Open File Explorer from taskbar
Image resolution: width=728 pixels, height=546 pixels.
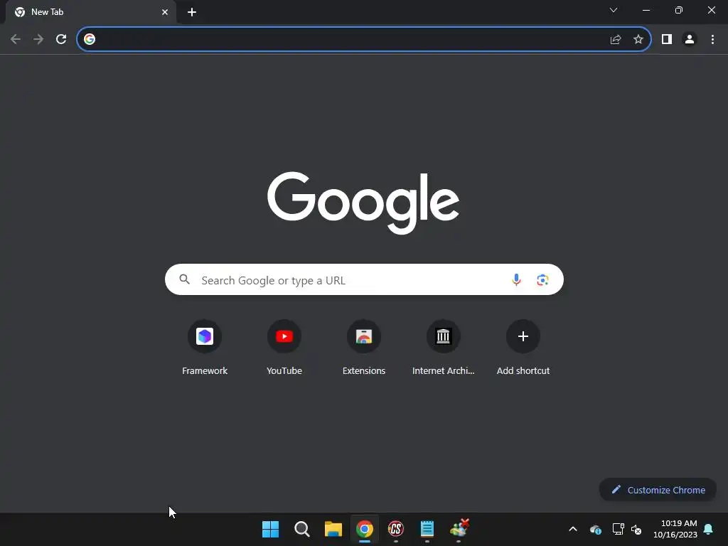pos(333,529)
